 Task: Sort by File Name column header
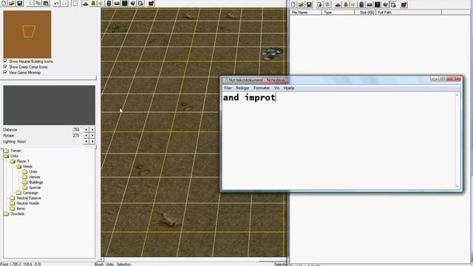click(x=306, y=13)
